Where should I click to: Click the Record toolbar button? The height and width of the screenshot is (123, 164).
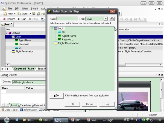click(9, 19)
